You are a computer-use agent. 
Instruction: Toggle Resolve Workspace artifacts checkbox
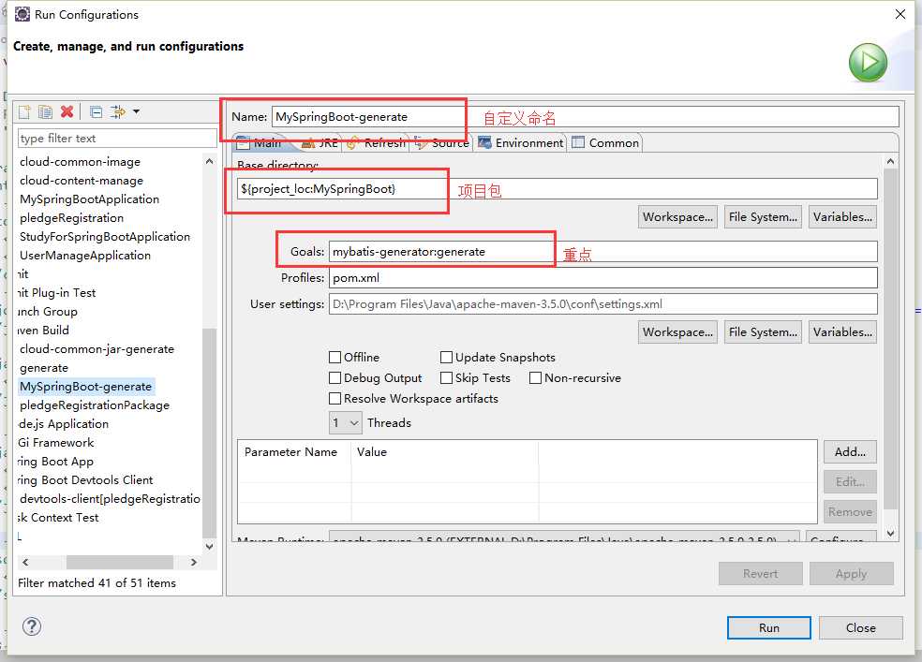coord(335,398)
